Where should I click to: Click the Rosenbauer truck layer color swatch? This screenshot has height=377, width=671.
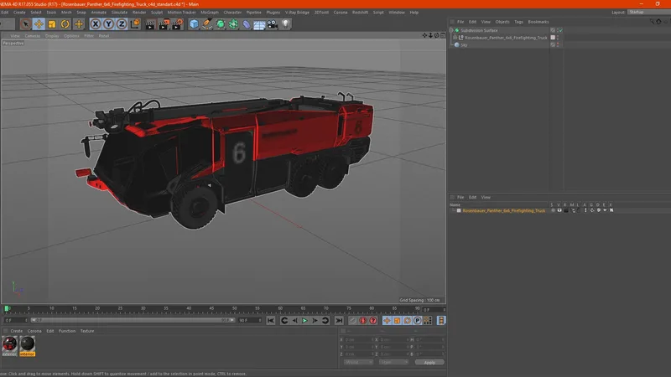tap(553, 38)
